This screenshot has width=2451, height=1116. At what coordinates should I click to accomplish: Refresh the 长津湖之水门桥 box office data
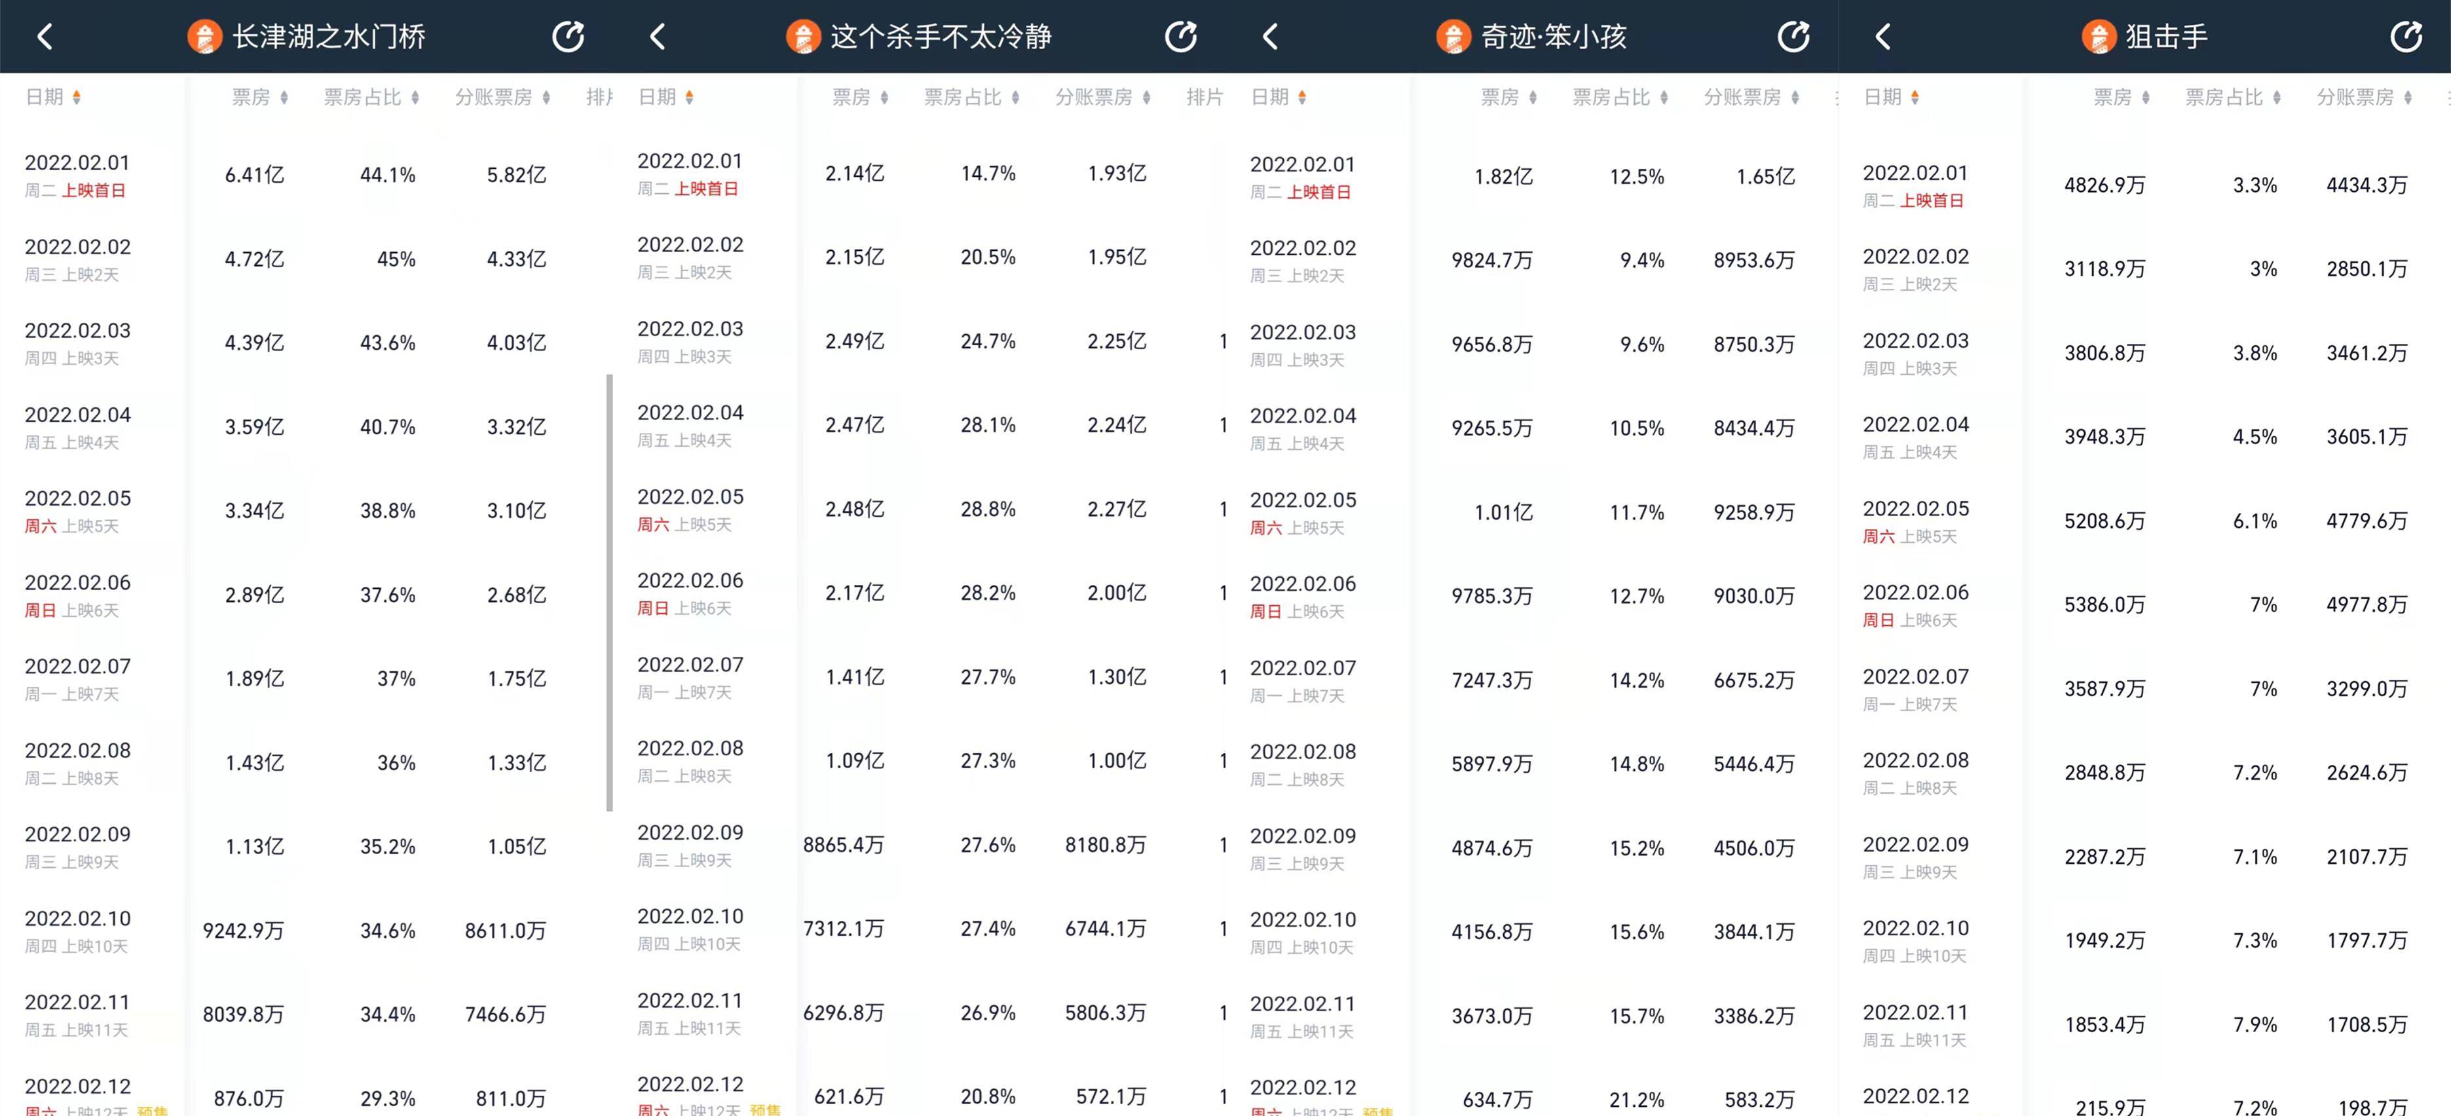click(568, 37)
